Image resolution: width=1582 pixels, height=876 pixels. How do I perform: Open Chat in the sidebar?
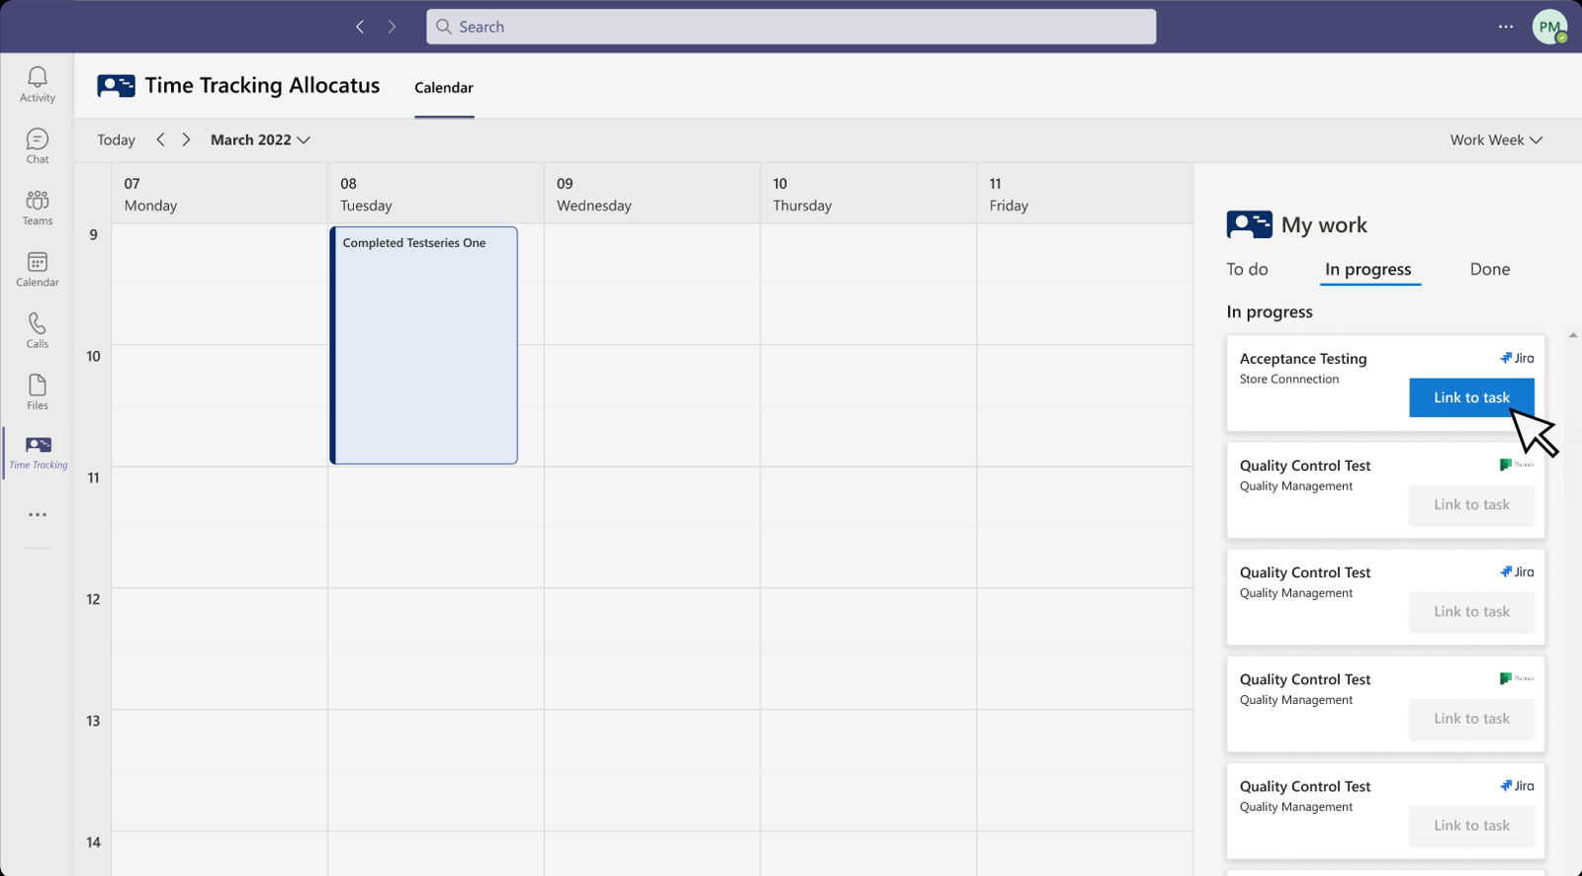[x=38, y=146]
